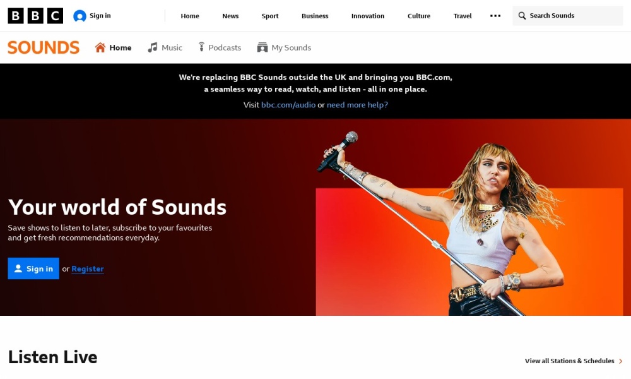Open the header Sign in link

click(x=100, y=16)
